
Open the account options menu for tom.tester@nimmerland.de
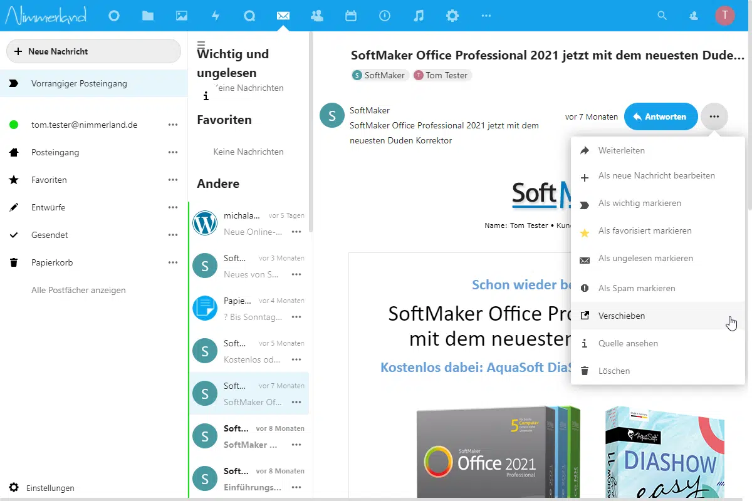tap(173, 125)
